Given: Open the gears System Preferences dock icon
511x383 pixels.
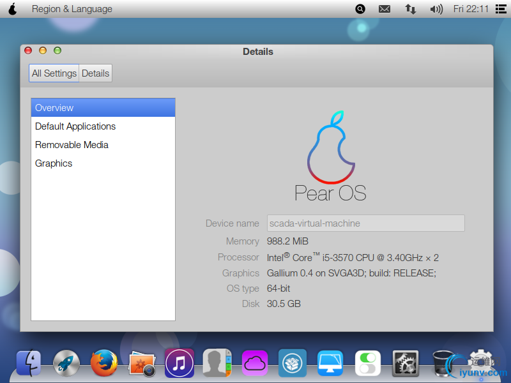Looking at the screenshot, I should (x=406, y=363).
